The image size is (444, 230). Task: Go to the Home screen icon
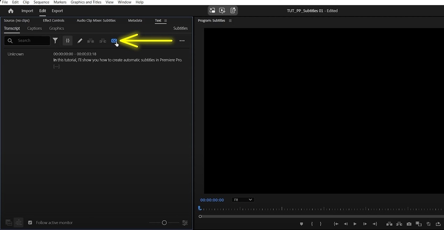tap(11, 11)
